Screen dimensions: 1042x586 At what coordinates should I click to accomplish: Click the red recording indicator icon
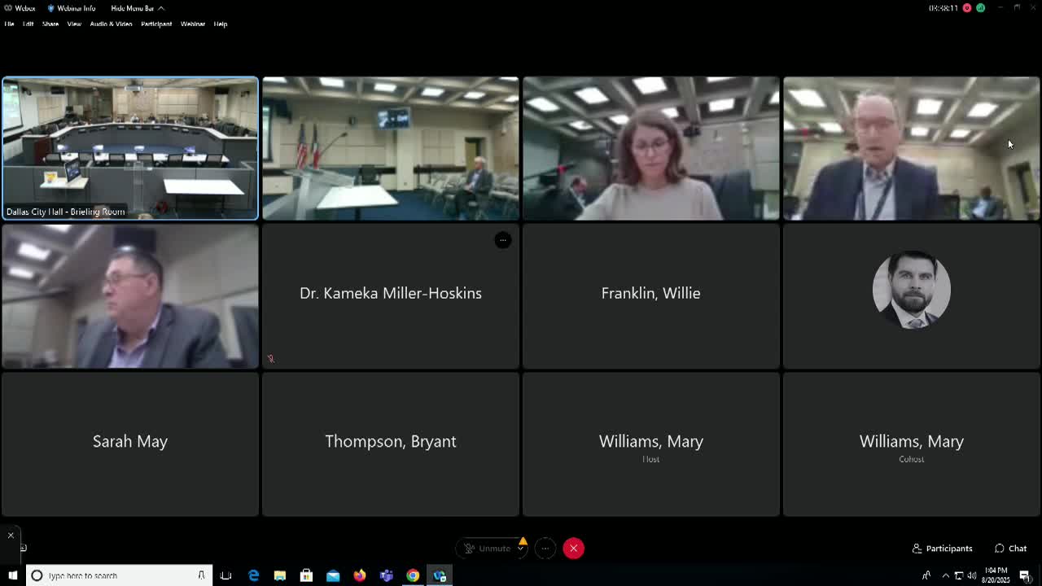coord(967,8)
